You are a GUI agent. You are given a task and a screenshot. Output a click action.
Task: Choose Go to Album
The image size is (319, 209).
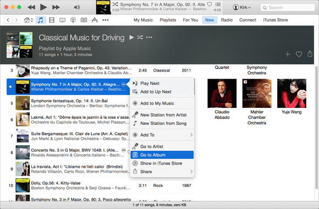(x=162, y=155)
